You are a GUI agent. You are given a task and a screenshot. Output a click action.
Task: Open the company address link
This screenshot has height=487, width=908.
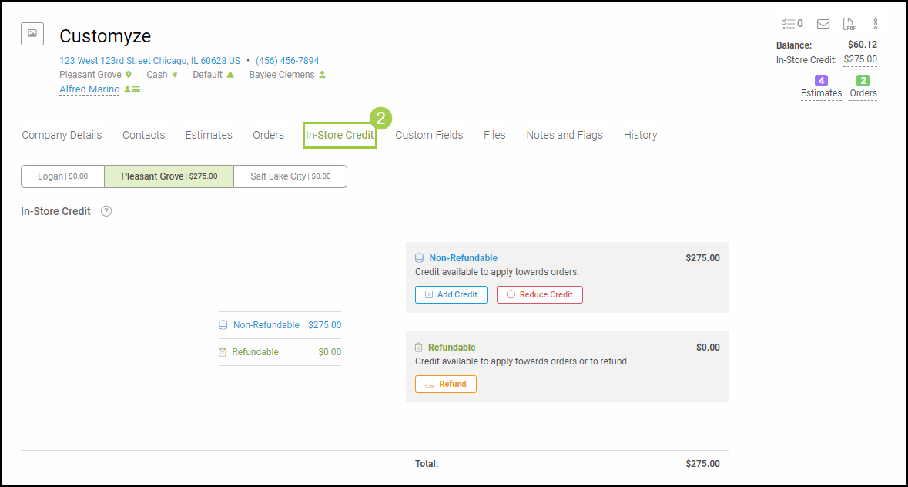click(149, 61)
